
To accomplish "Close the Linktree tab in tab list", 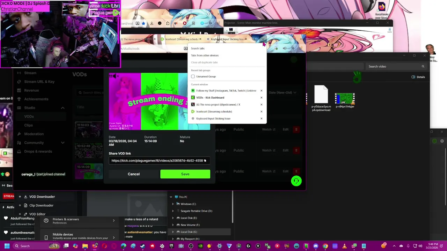I will (261, 91).
